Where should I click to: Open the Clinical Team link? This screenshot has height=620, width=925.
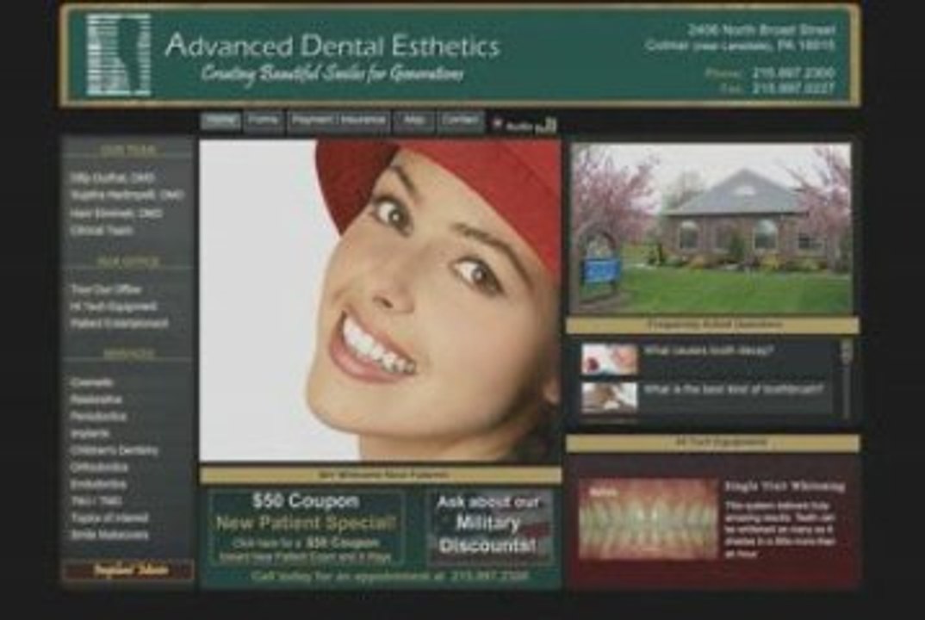[x=102, y=231]
